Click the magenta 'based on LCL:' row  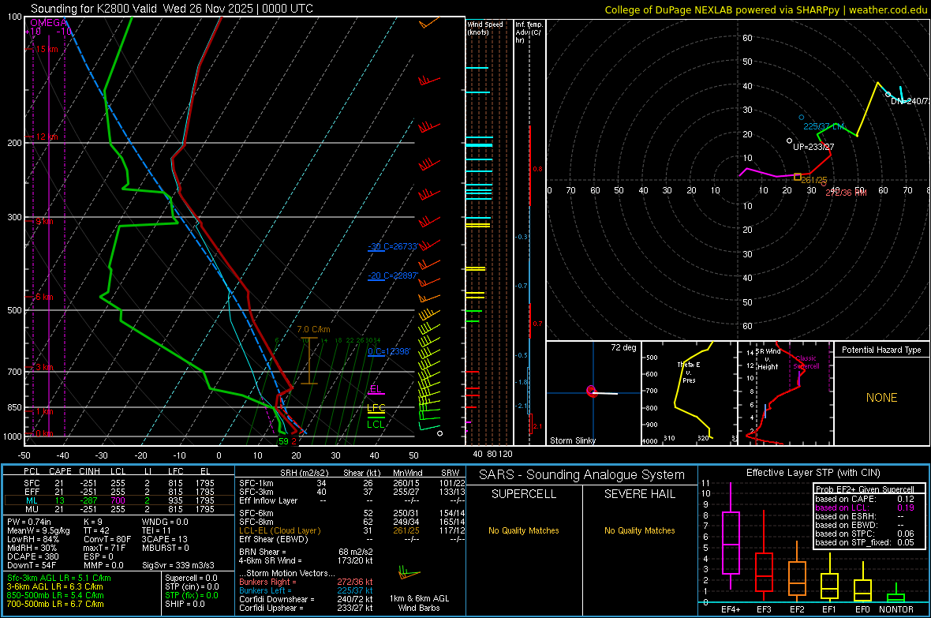(865, 508)
